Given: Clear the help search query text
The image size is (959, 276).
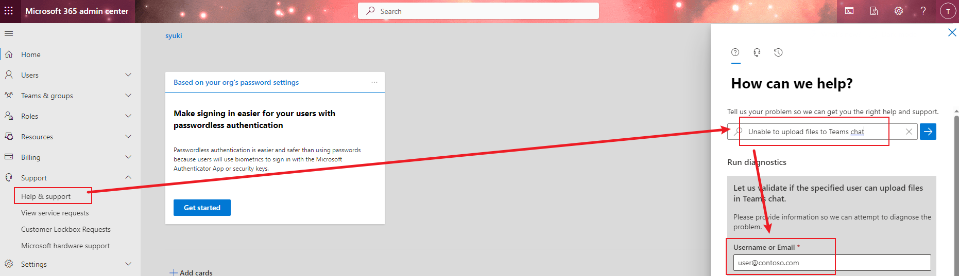Looking at the screenshot, I should (x=909, y=132).
